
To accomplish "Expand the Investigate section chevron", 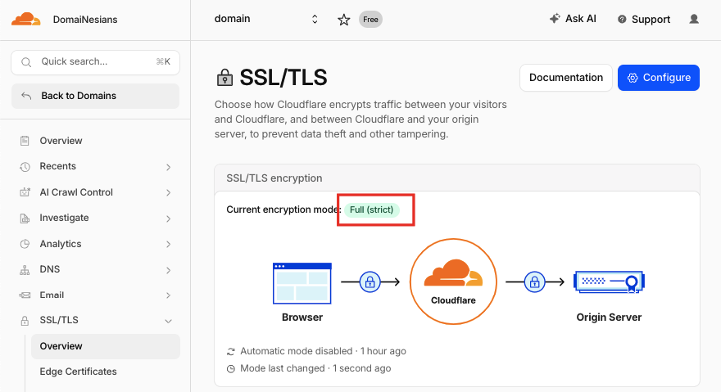I will tap(168, 219).
